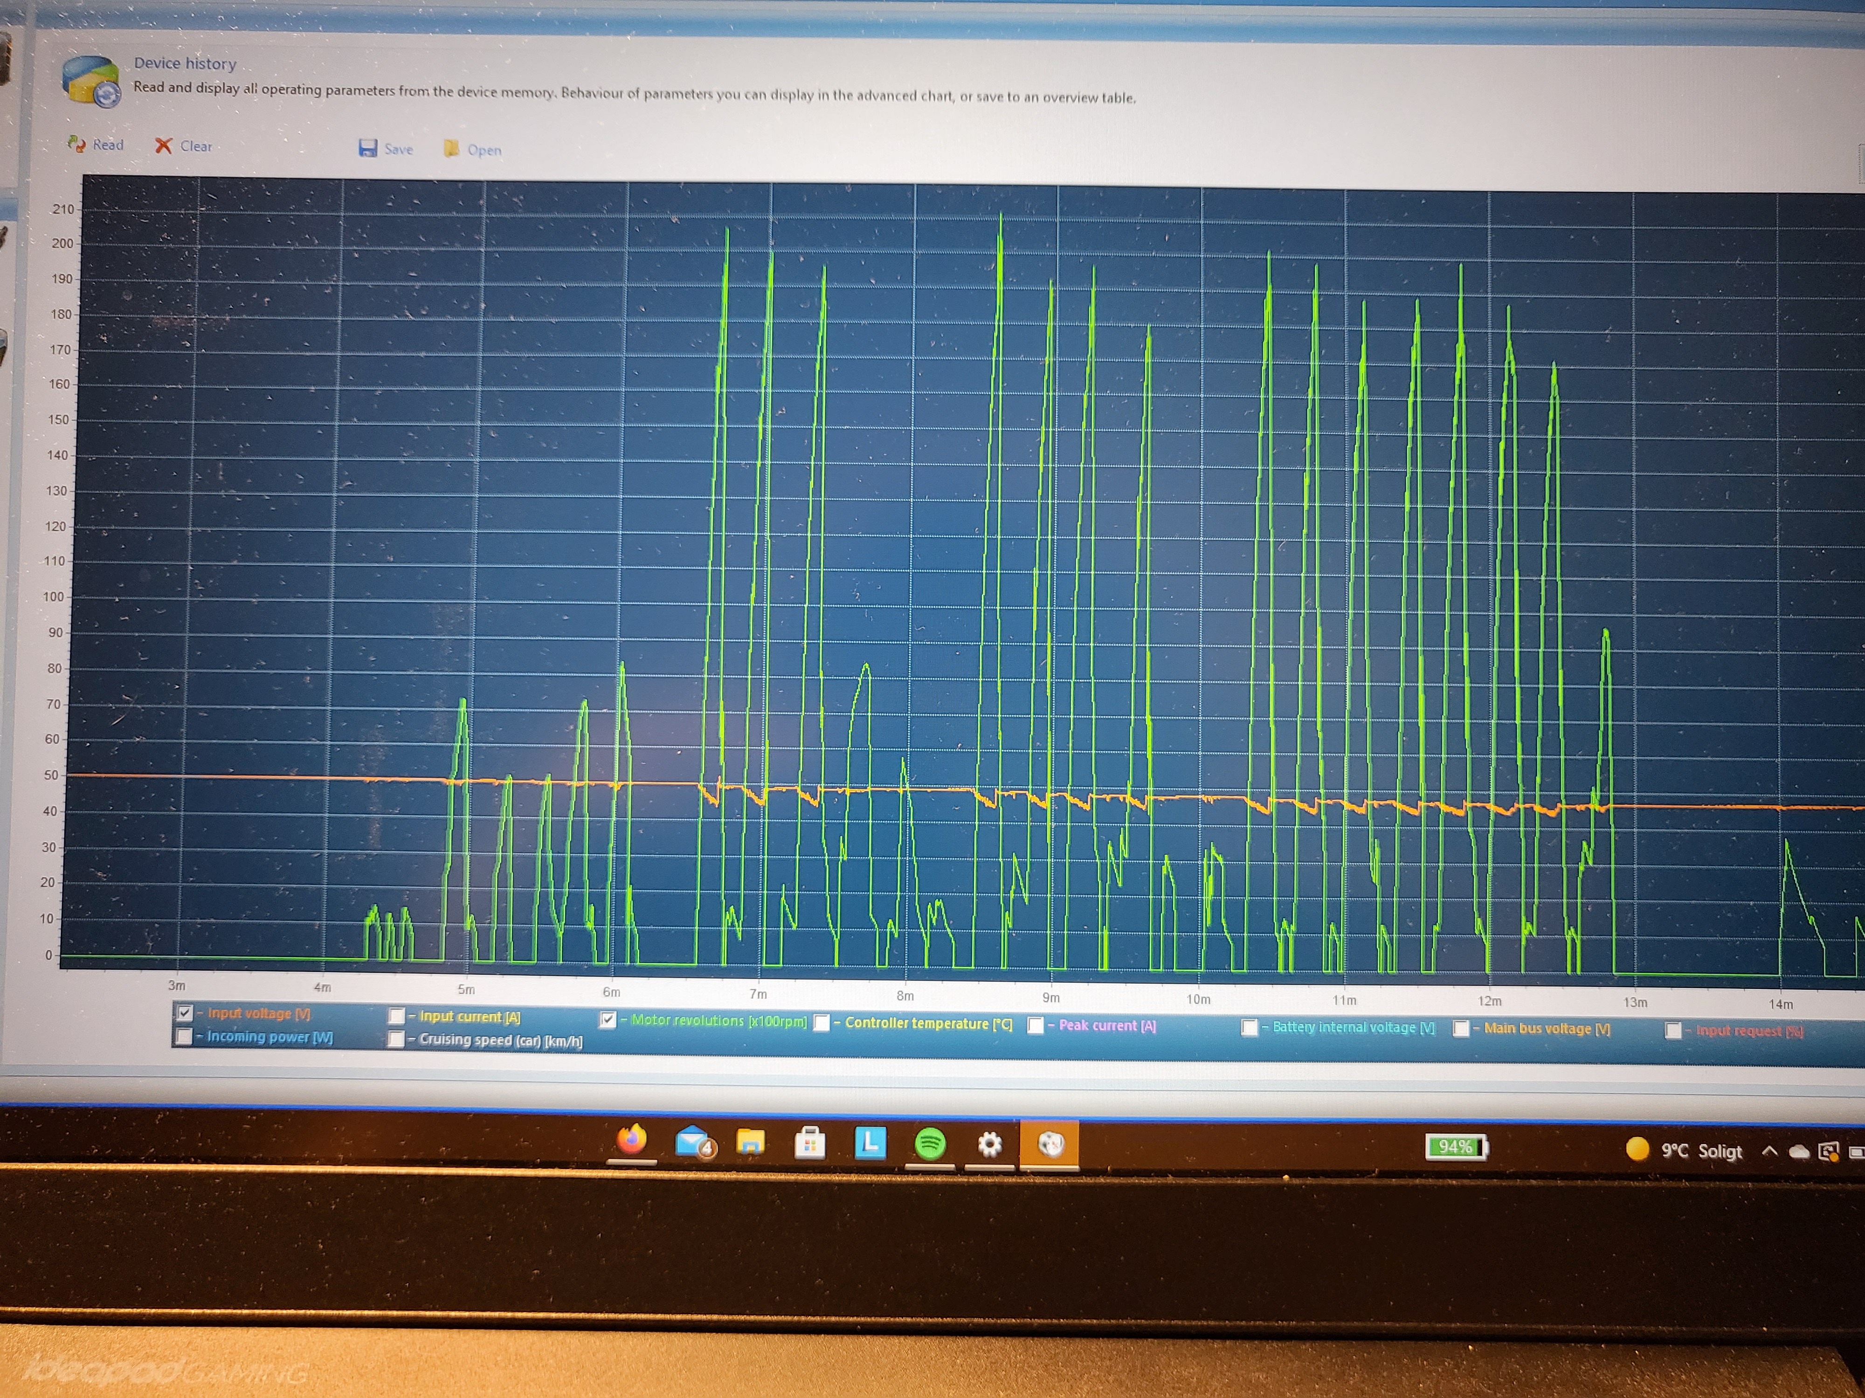Enable the Incoming power [W] series
Screen dimensions: 1865x1398
(184, 1035)
